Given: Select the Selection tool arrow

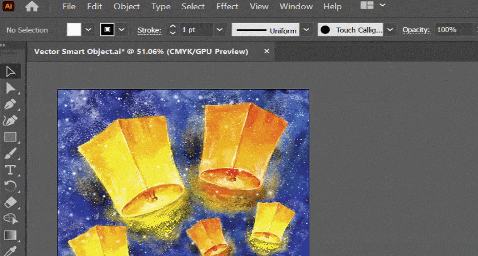Looking at the screenshot, I should (x=10, y=71).
